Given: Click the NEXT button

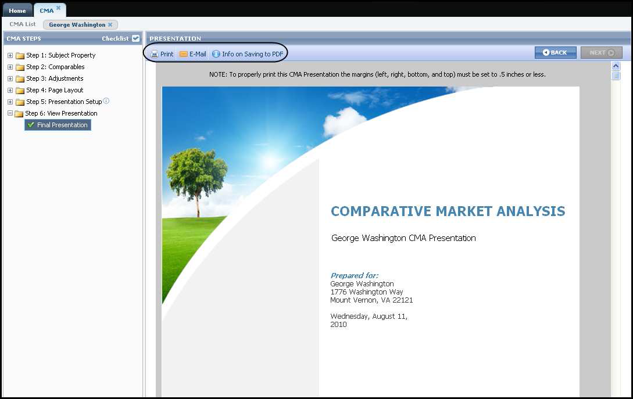Looking at the screenshot, I should 602,52.
